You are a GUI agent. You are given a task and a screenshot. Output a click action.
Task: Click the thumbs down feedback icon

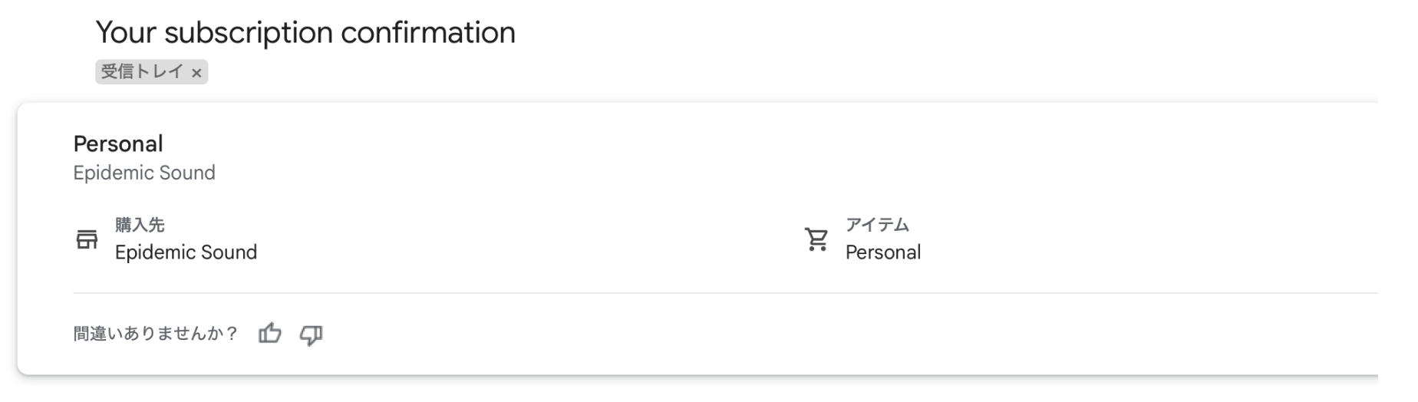coord(311,334)
